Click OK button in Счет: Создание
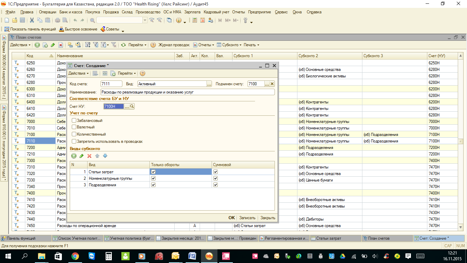467x263 pixels. point(232,218)
